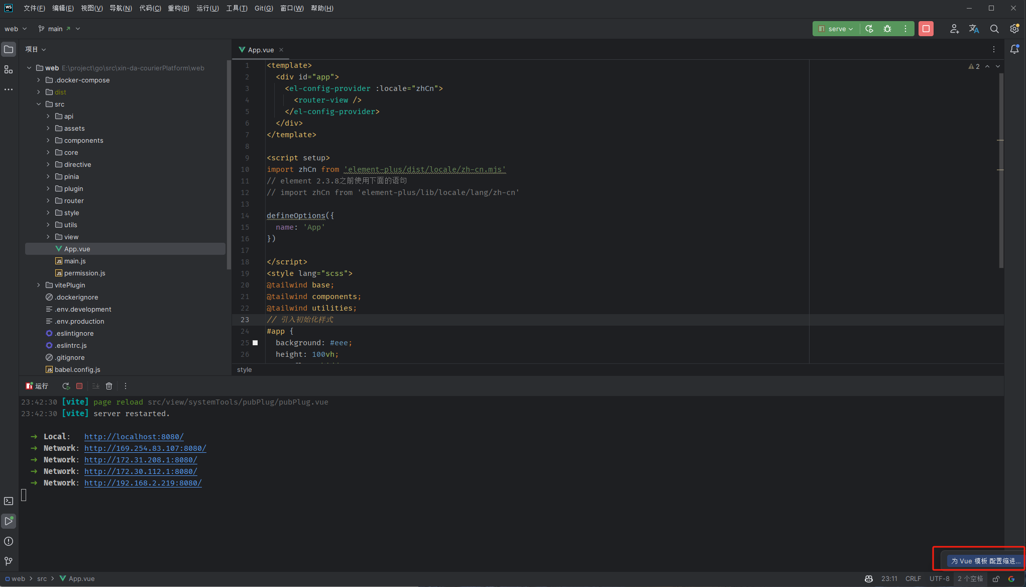Image resolution: width=1026 pixels, height=587 pixels.
Task: Open the Notifications bell
Action: 1014,49
